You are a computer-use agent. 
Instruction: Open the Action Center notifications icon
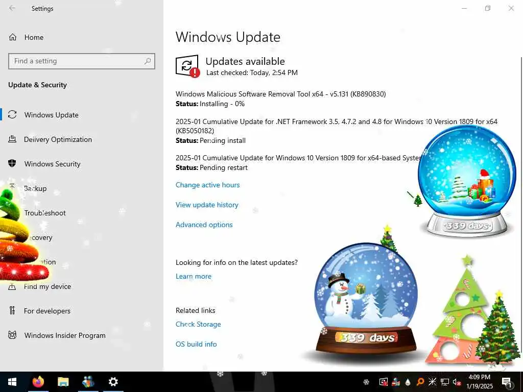click(507, 382)
